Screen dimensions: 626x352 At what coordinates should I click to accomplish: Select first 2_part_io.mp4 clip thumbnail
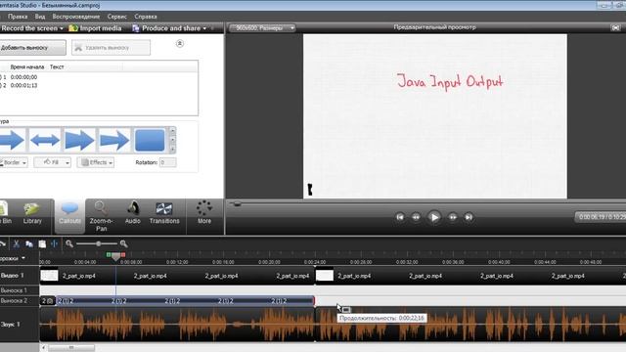tap(50, 276)
